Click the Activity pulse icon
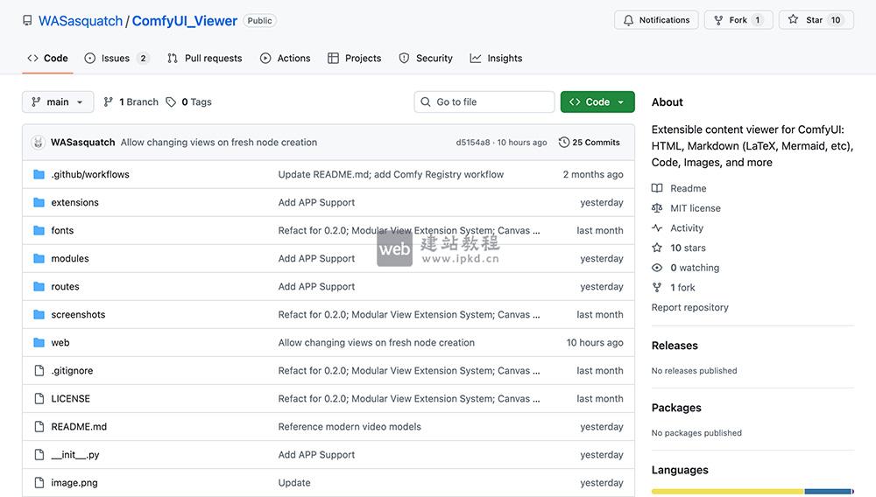This screenshot has height=497, width=876. 657,228
